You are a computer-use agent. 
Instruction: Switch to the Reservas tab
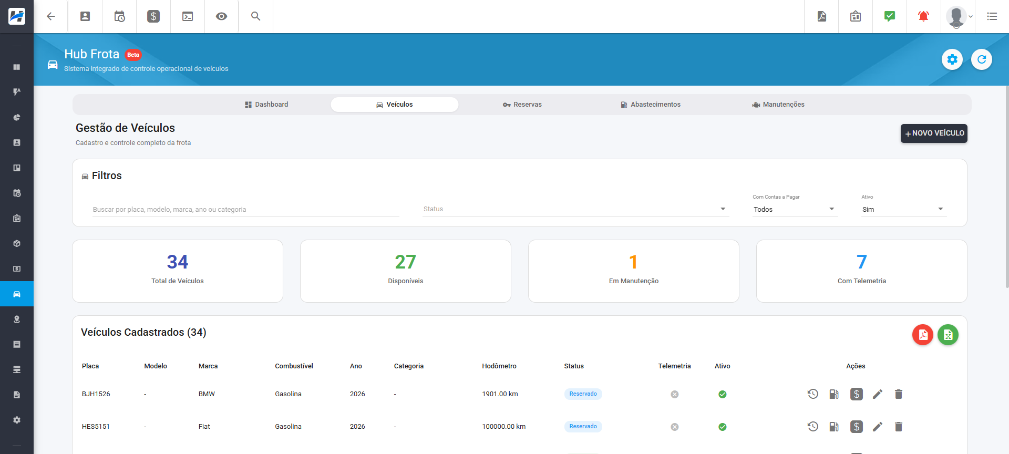tap(522, 105)
